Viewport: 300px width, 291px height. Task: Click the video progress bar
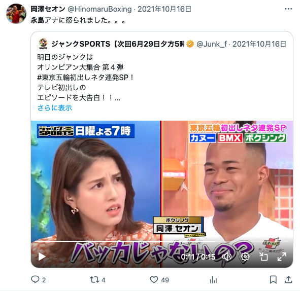[162, 241]
